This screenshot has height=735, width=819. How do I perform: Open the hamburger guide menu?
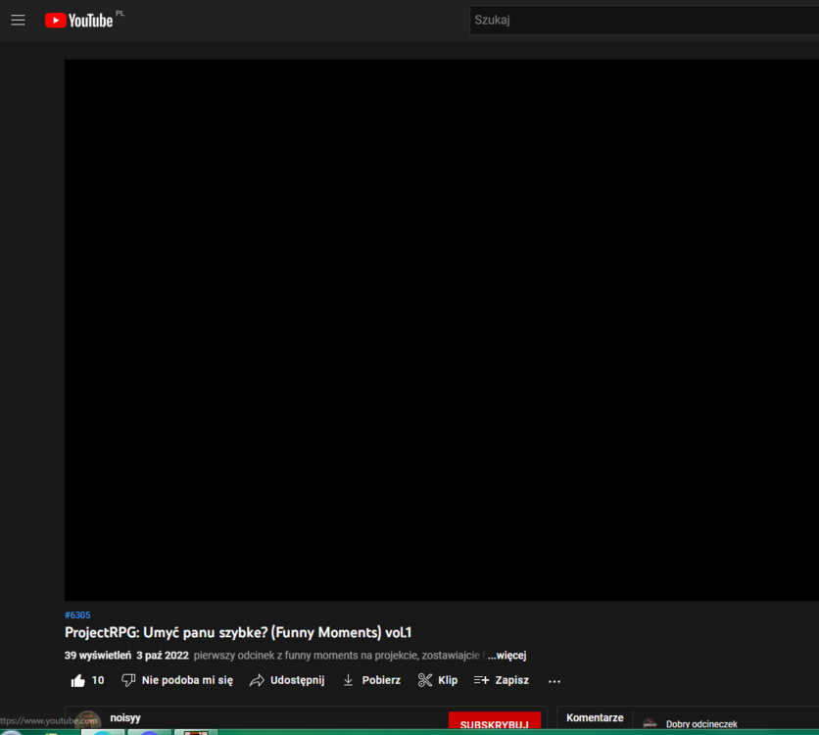pyautogui.click(x=18, y=21)
